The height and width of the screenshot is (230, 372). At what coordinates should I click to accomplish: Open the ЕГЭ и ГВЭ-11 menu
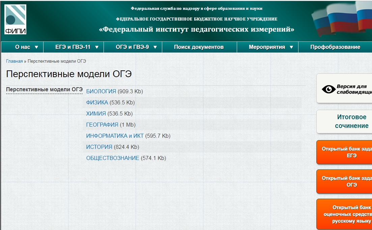coord(74,47)
